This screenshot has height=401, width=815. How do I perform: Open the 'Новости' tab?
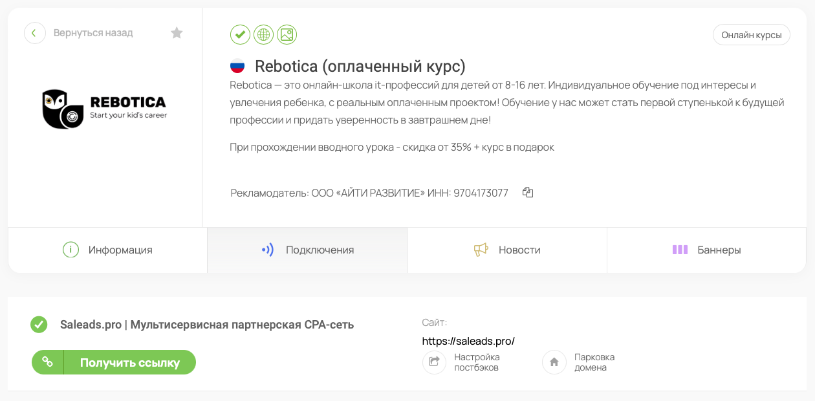[x=507, y=250]
